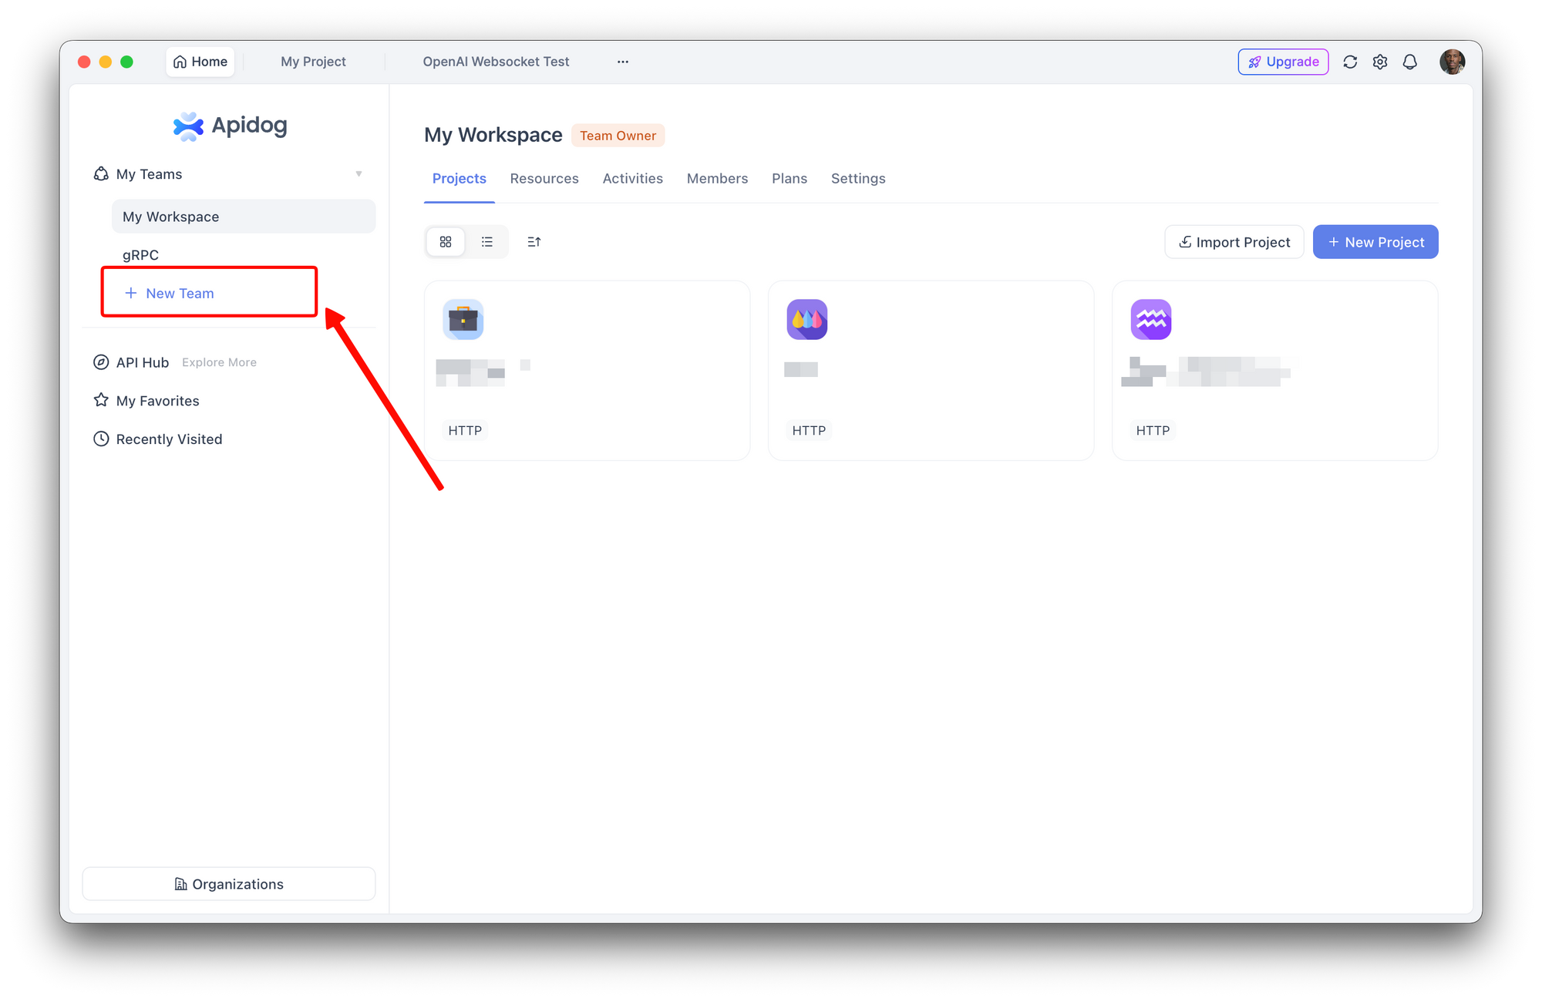Select list view for projects
Viewport: 1542px width, 1002px height.
pos(487,242)
